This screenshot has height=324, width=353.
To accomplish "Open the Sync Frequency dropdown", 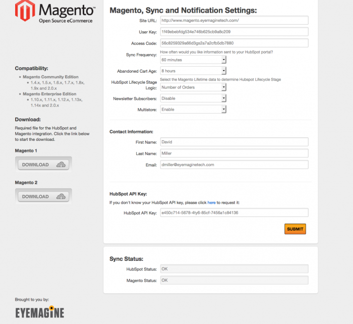I will tap(193, 60).
